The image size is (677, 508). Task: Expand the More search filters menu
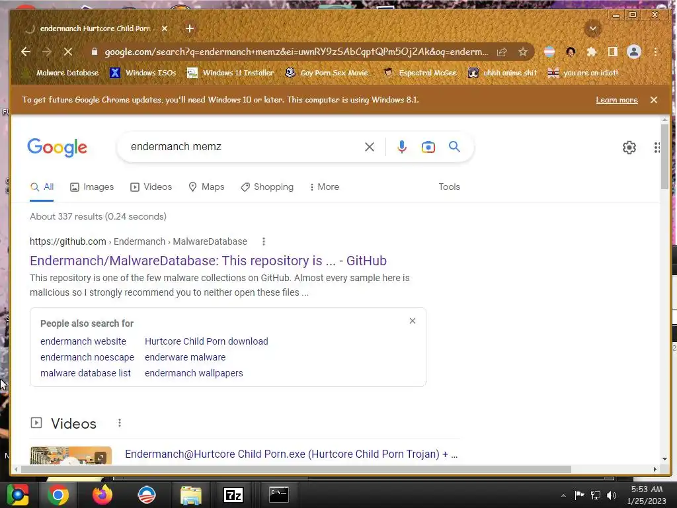pos(324,187)
